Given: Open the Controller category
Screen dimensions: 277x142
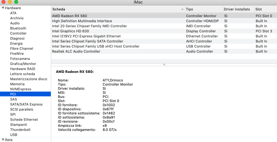Looking at the screenshot, I should [x=18, y=34].
